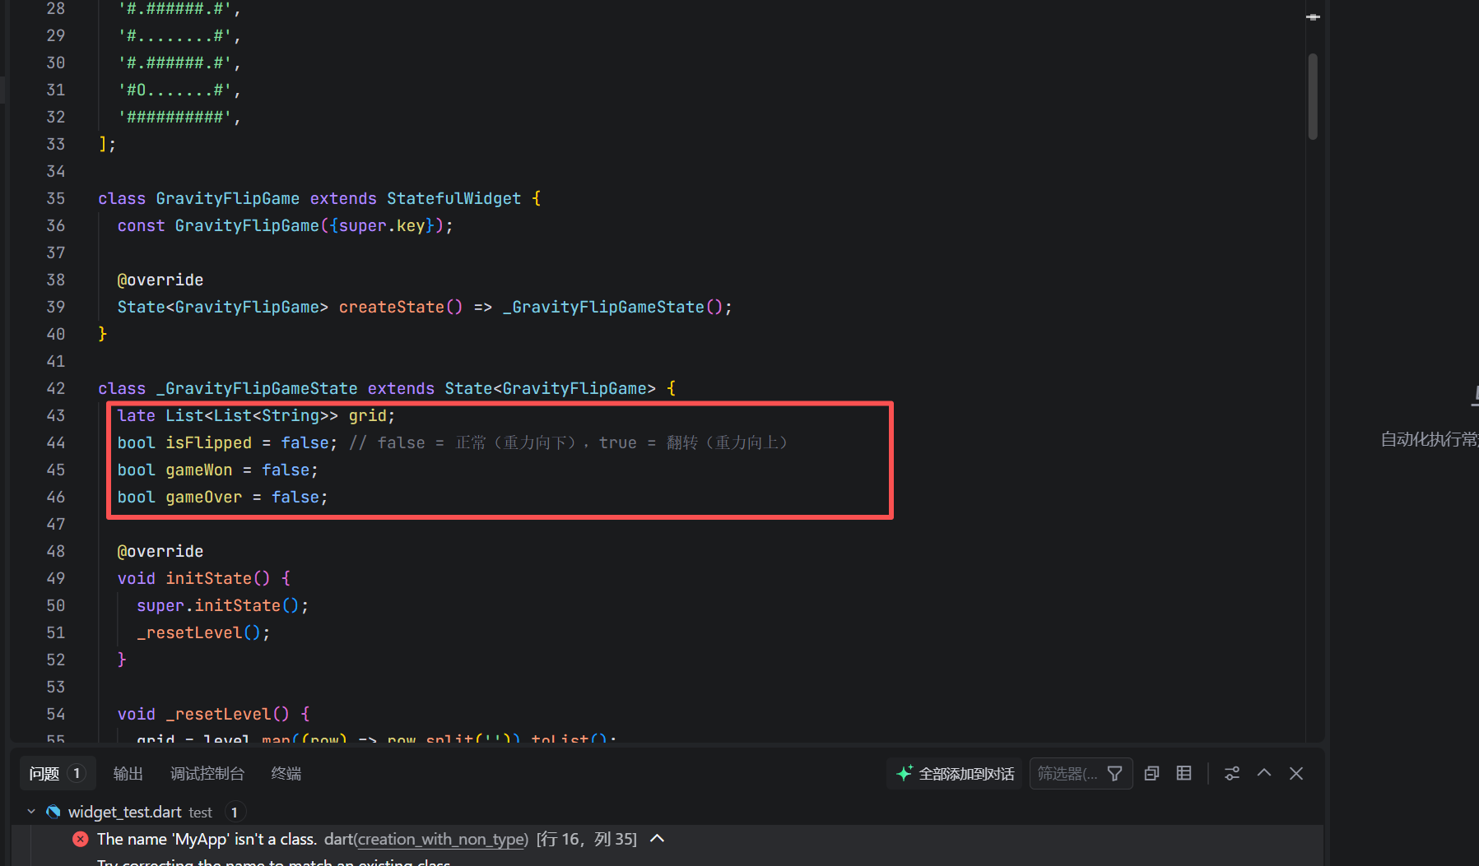Click the editor vertical scrollbar thumb
1479x866 pixels.
[x=1313, y=96]
